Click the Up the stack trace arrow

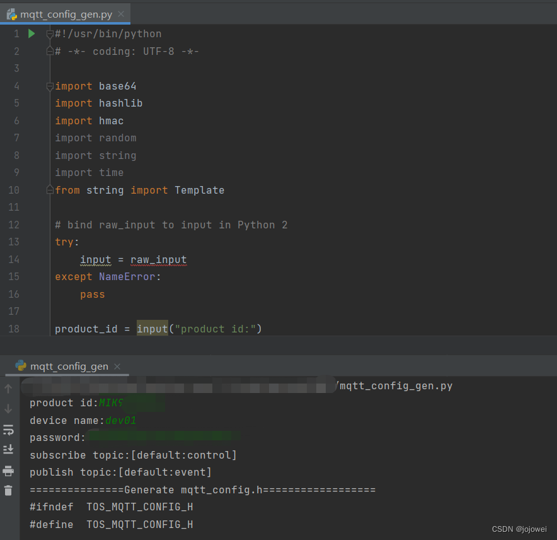[x=8, y=389]
